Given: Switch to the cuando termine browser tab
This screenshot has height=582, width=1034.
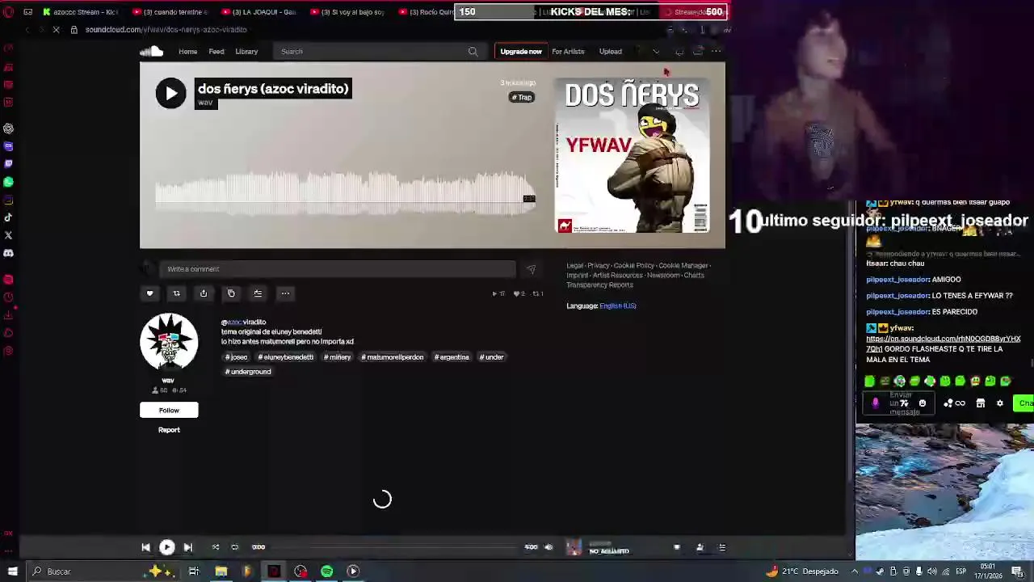Looking at the screenshot, I should (171, 12).
